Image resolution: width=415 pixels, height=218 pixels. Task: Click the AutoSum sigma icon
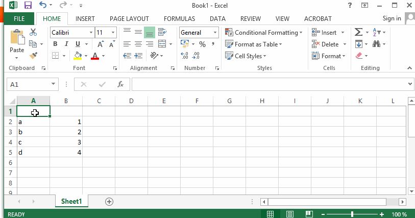pyautogui.click(x=358, y=32)
